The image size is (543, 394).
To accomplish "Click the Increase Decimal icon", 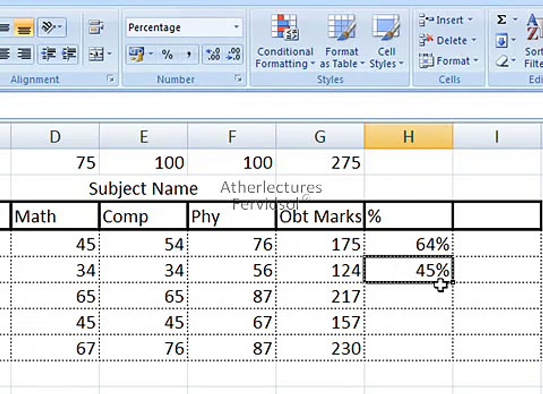I will (x=212, y=54).
